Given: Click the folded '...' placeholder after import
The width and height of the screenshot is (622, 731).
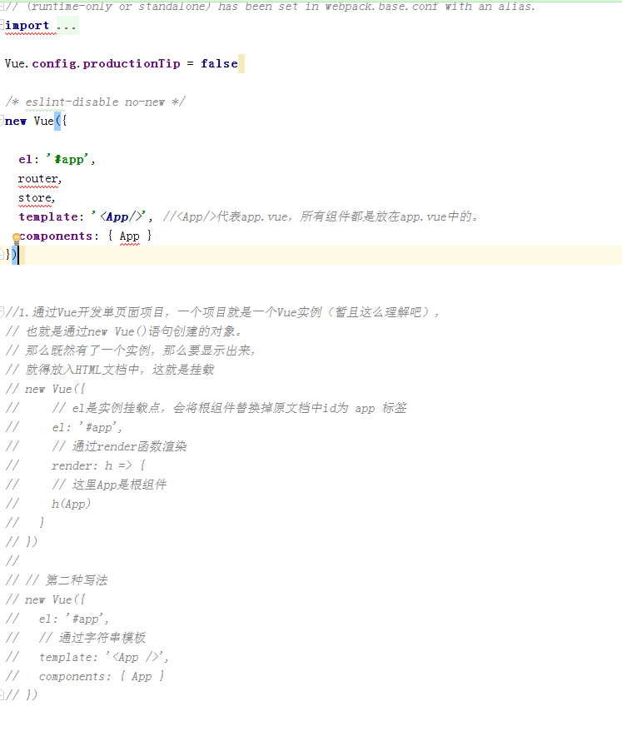Looking at the screenshot, I should [x=67, y=26].
